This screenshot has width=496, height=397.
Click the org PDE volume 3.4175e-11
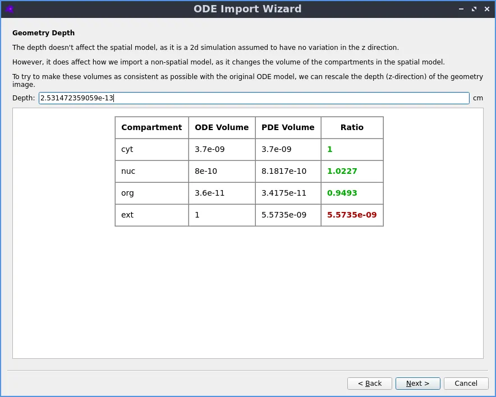[288, 193]
